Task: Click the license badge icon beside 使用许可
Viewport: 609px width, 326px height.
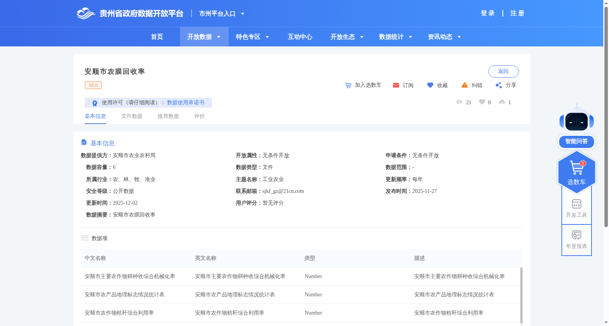Action: click(x=95, y=103)
